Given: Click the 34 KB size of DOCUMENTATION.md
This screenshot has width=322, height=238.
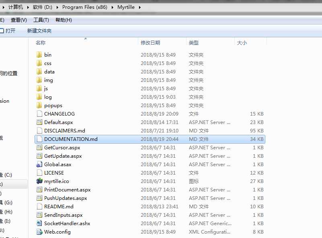Looking at the screenshot, I should point(257,139).
